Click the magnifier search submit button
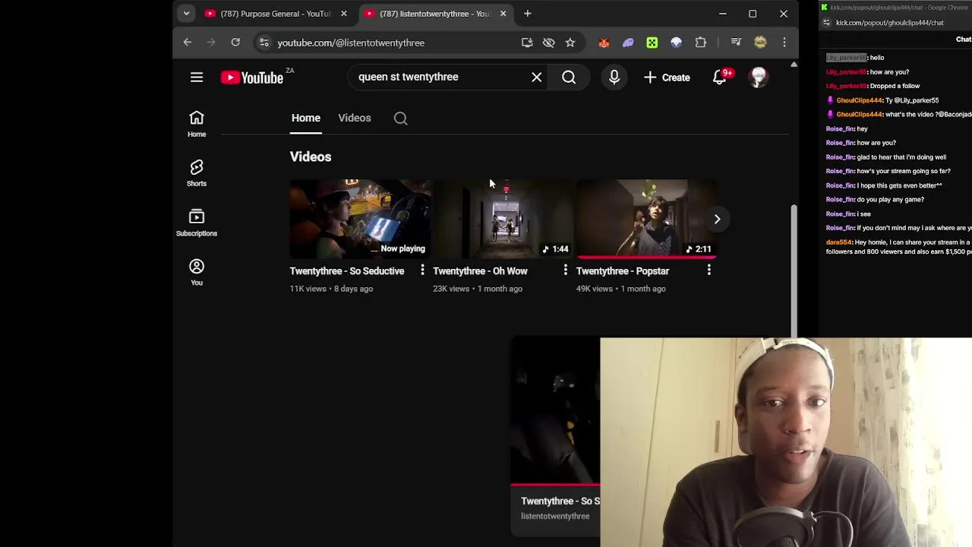 [569, 77]
